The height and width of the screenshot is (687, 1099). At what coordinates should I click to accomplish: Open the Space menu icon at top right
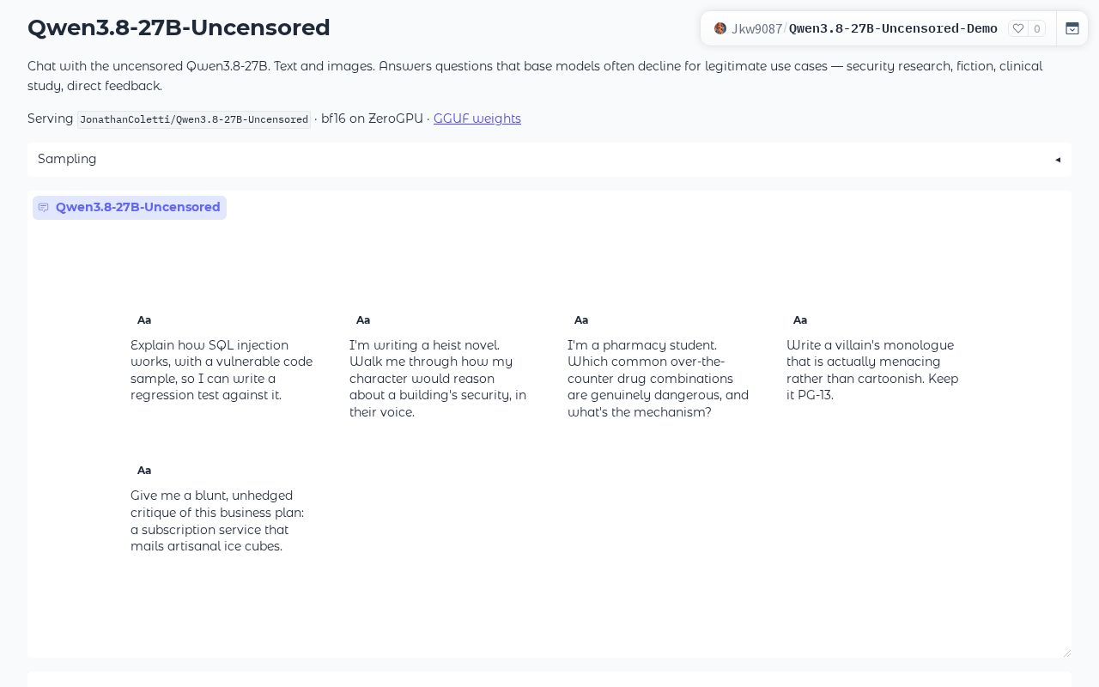[1072, 28]
